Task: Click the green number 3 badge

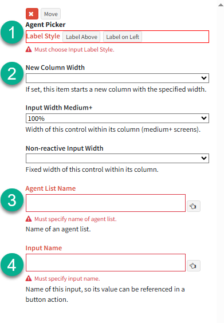Action: (x=12, y=200)
